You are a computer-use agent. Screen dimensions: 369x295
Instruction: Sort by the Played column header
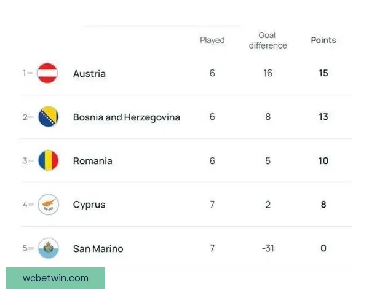[212, 41]
